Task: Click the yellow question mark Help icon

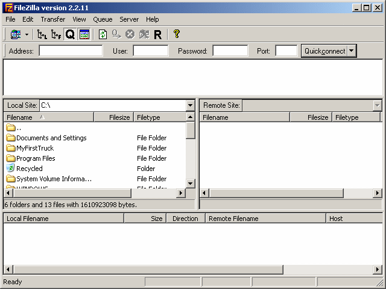Action: 176,35
